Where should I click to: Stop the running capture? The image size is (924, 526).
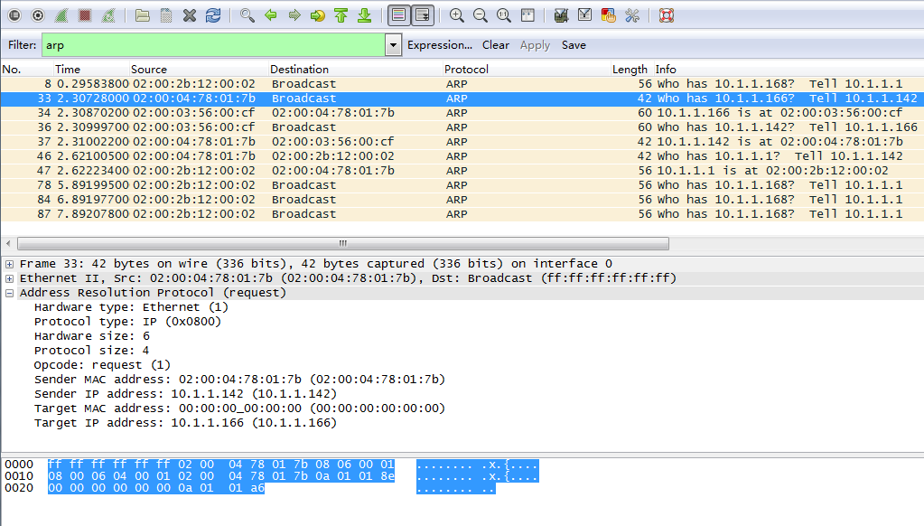[85, 15]
